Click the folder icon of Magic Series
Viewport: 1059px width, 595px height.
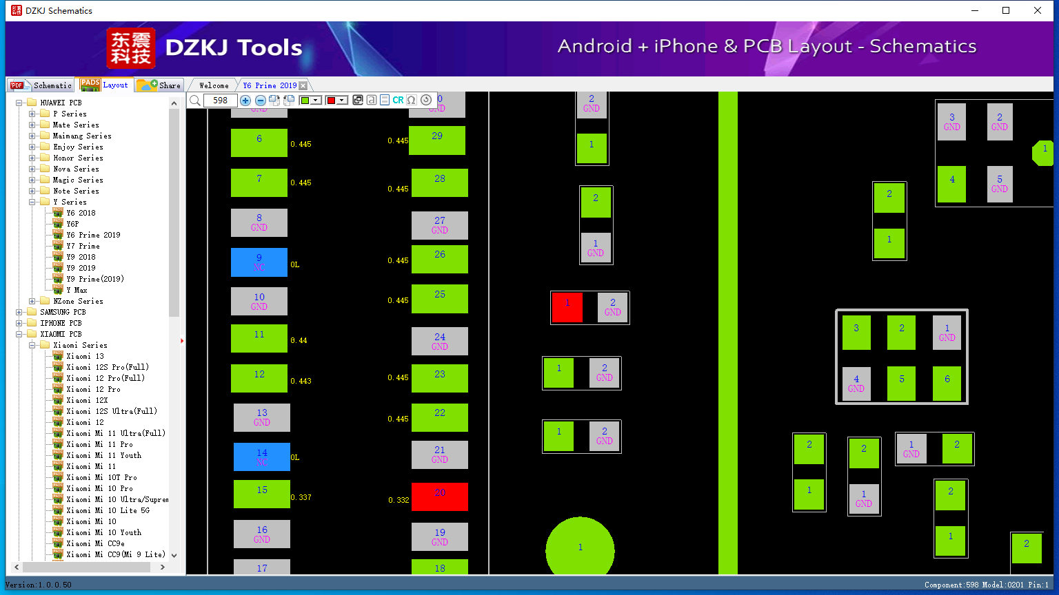pyautogui.click(x=45, y=180)
